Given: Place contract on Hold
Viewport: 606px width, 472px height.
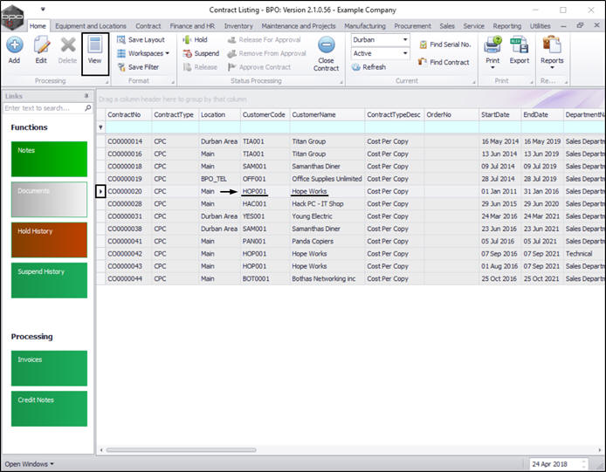Looking at the screenshot, I should click(196, 40).
